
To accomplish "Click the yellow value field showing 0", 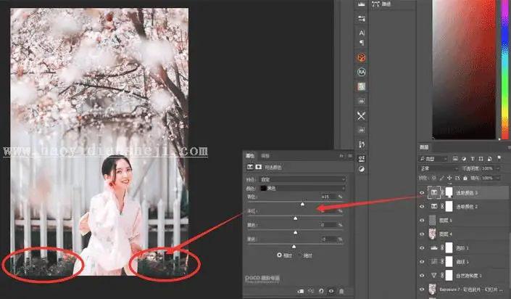I will pos(328,225).
